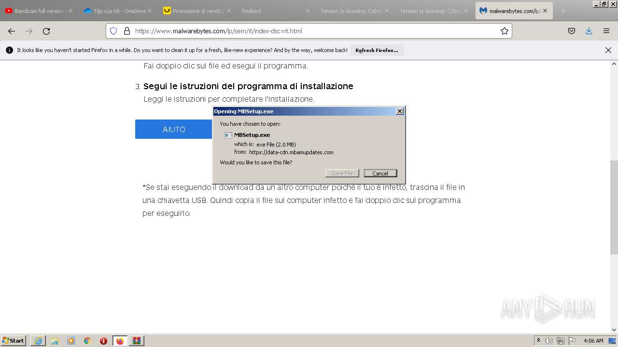Click the Refresh Firefox button
The height and width of the screenshot is (347, 618).
pos(377,50)
